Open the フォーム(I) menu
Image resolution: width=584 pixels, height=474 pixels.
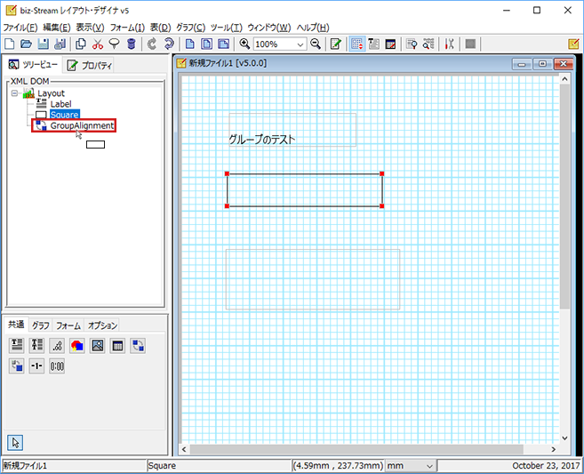click(x=127, y=28)
